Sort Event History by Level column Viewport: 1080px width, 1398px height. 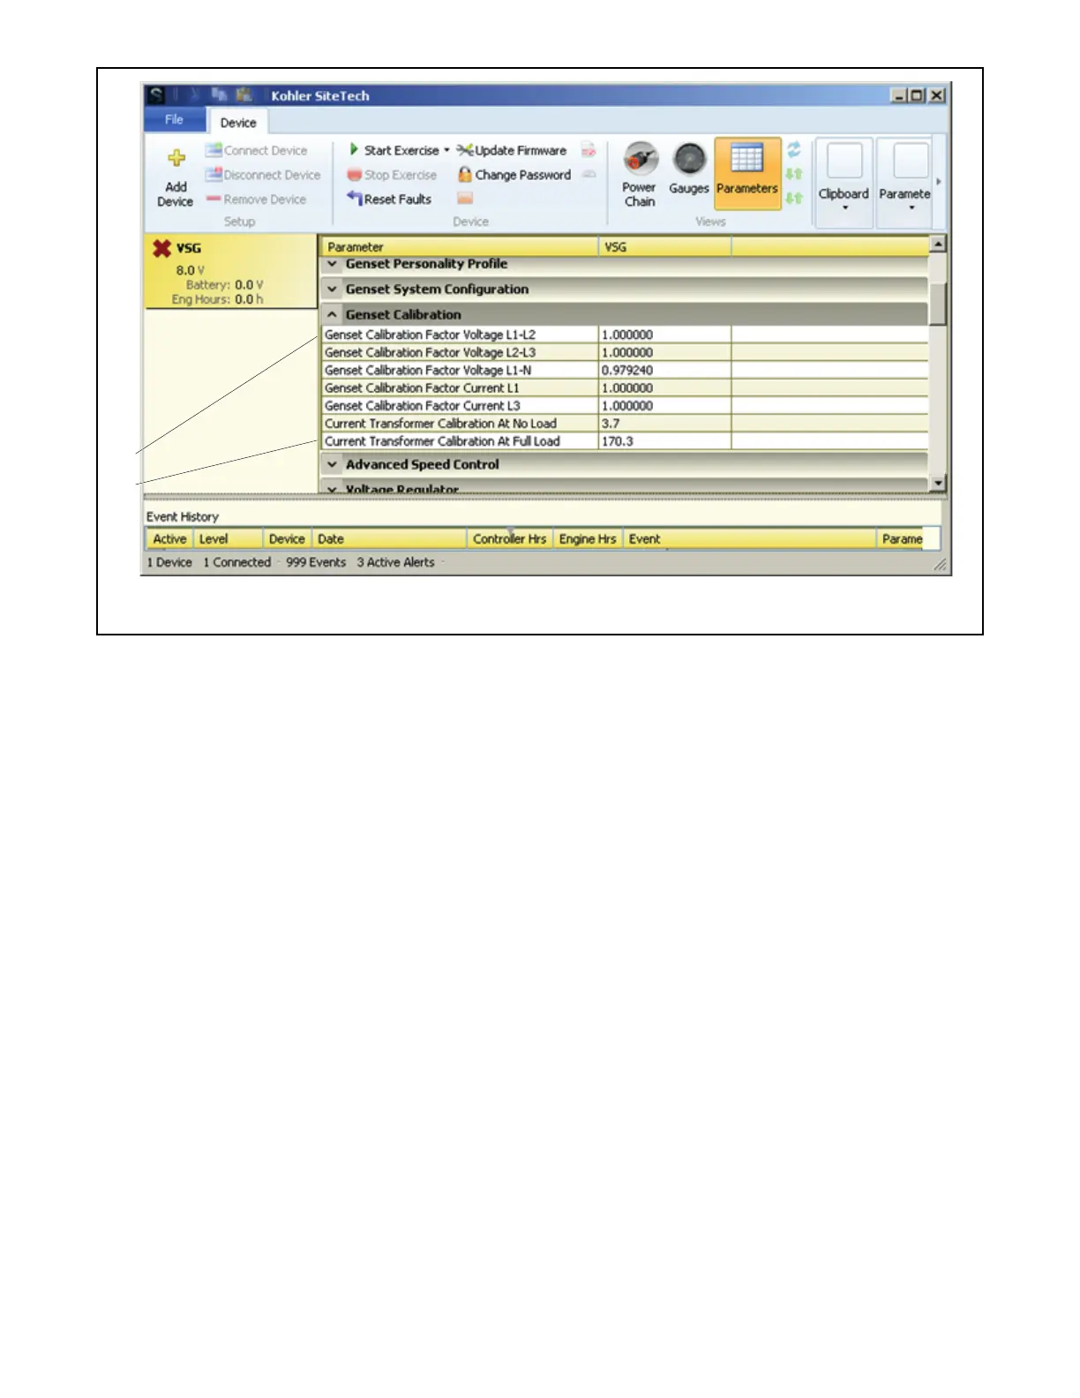[229, 538]
